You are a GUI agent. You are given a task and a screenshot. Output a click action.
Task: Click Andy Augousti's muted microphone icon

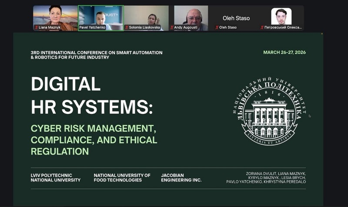[172, 27]
